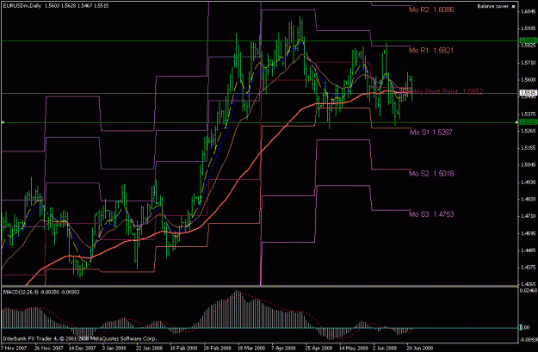Image resolution: width=538 pixels, height=352 pixels.
Task: Click the MACD scale value -0.00938
Action: pos(528,340)
